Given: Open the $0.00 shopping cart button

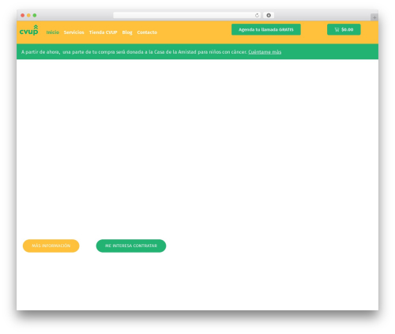Looking at the screenshot, I should (x=344, y=29).
